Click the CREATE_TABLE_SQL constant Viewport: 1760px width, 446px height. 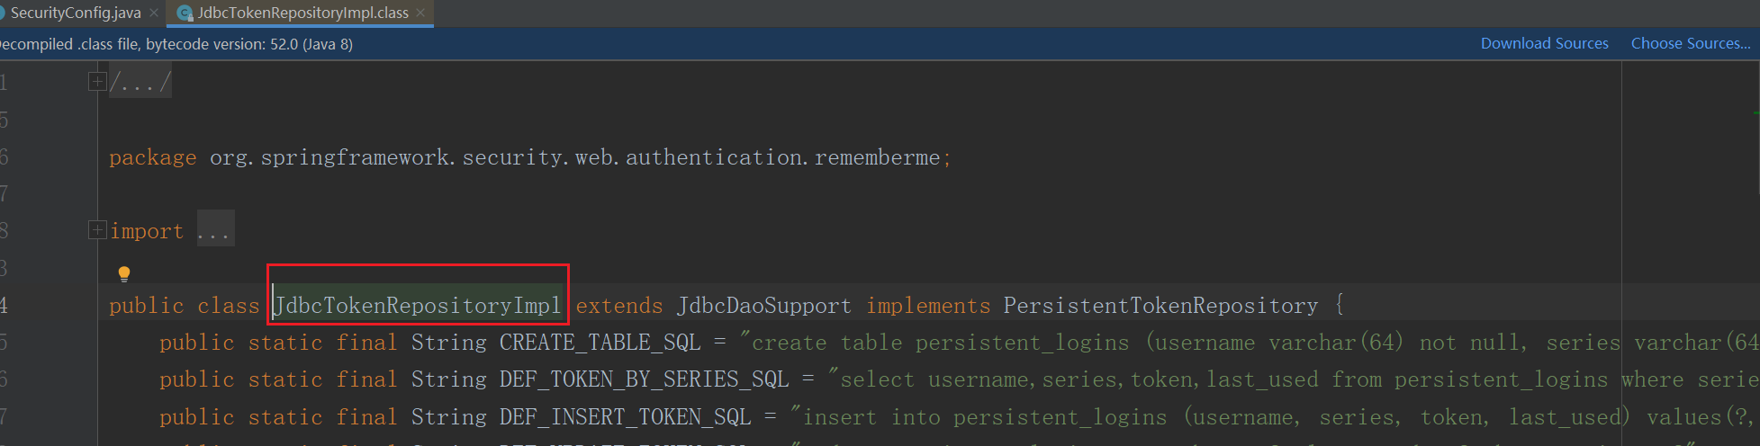[x=600, y=343]
